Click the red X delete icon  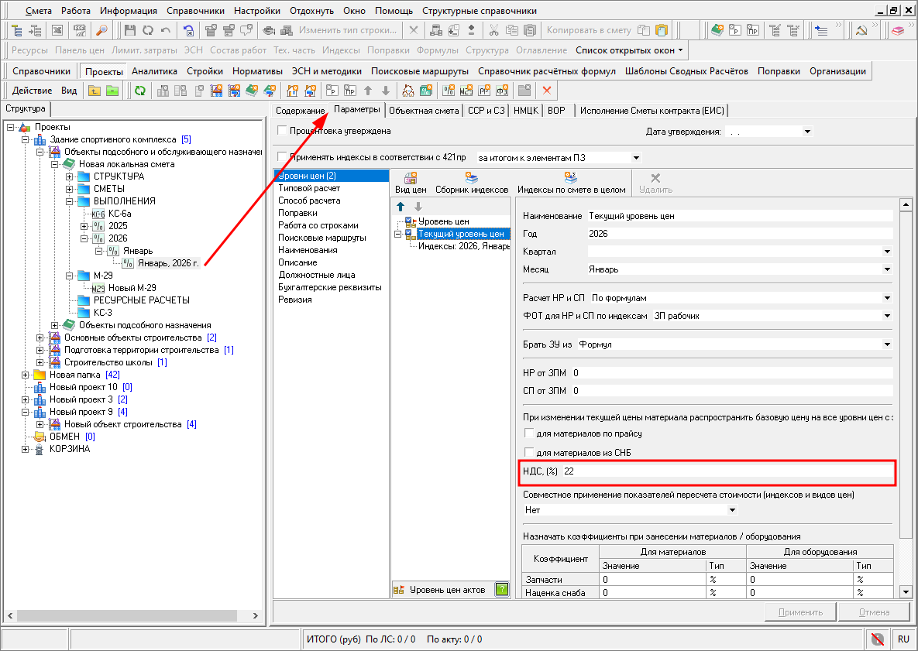tap(546, 91)
